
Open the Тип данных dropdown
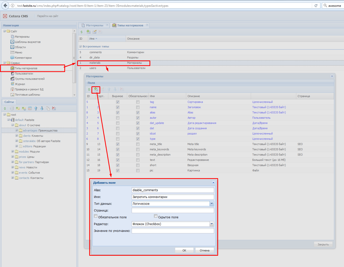[x=212, y=204]
